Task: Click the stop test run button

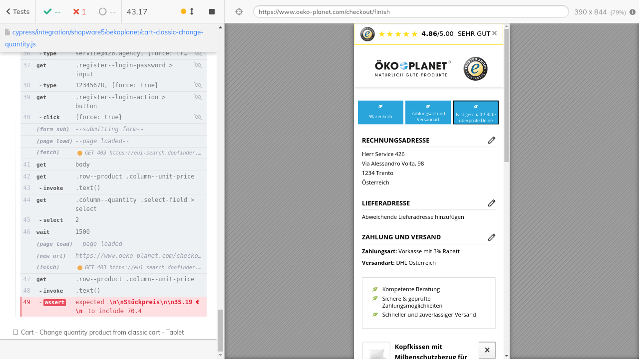Action: tap(212, 11)
